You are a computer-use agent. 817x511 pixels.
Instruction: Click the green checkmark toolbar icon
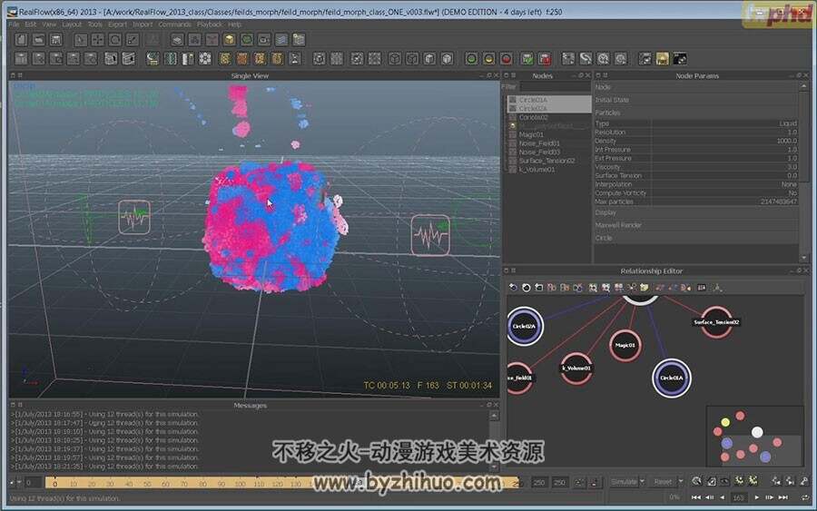tap(527, 59)
